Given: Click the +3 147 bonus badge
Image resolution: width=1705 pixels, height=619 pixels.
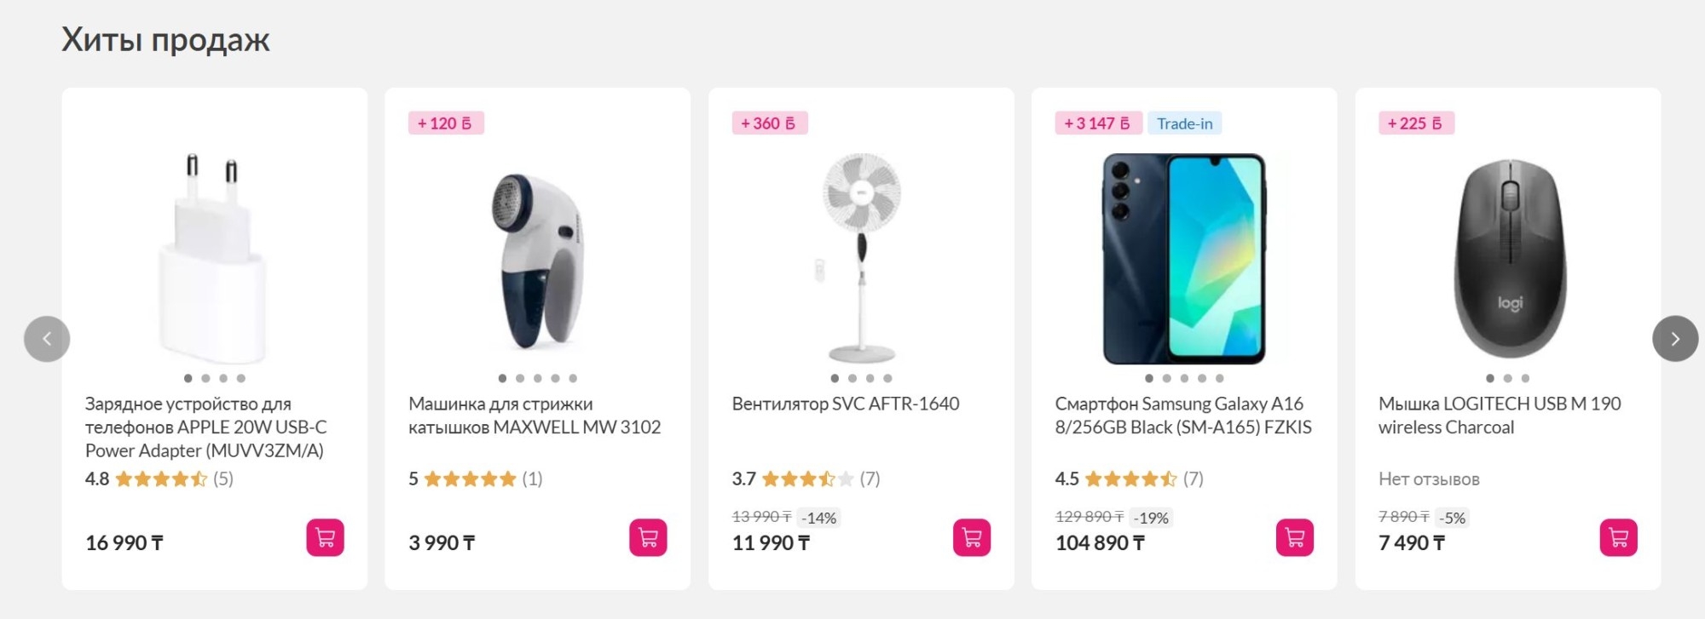Looking at the screenshot, I should 1097,123.
